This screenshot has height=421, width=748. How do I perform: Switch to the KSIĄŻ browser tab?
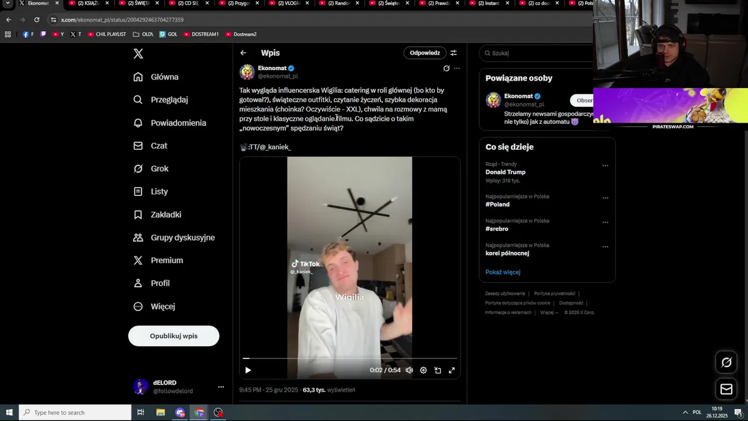pyautogui.click(x=88, y=4)
